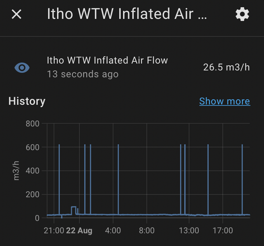Click the 13:00 time axis label
264x246 pixels.
click(x=189, y=231)
